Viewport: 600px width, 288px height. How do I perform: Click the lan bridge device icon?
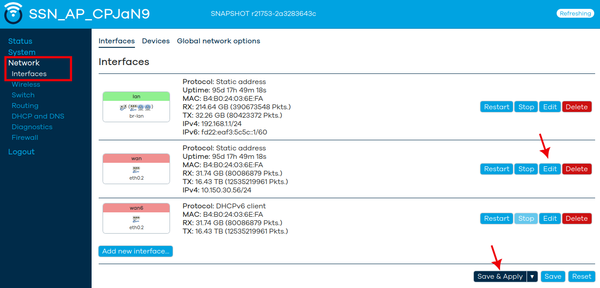tap(123, 107)
